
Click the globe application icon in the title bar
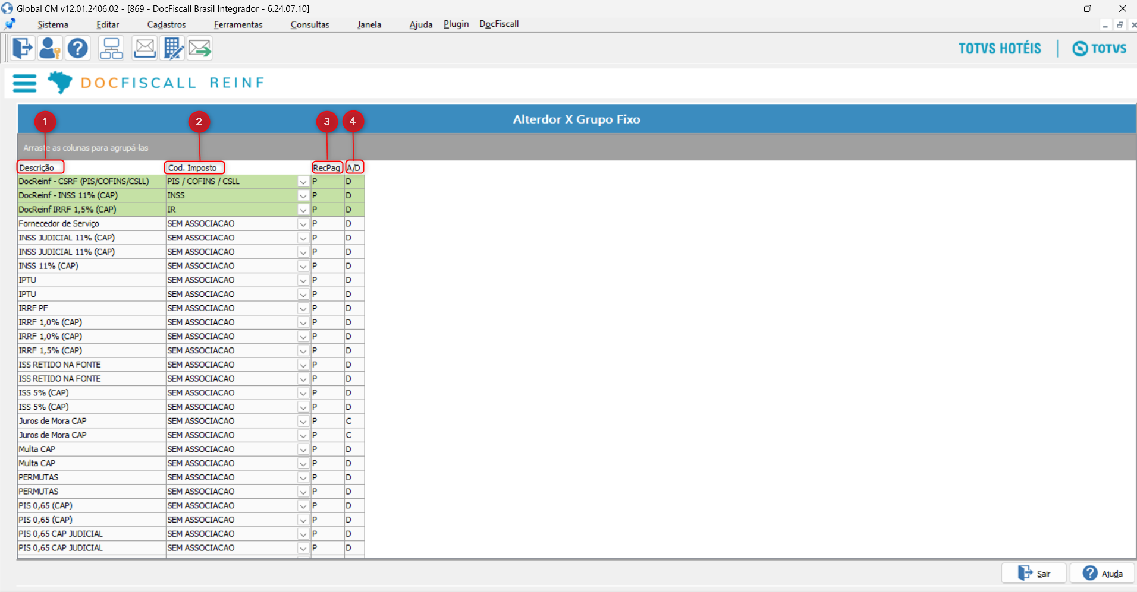coord(7,8)
